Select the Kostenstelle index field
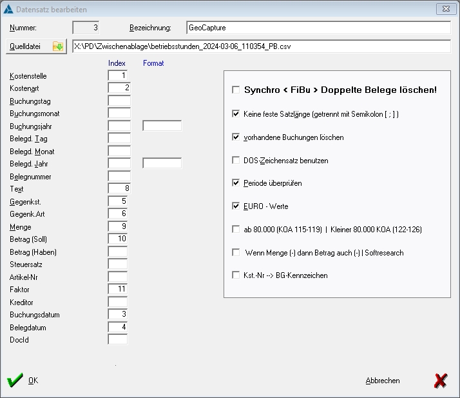Image resolution: width=460 pixels, height=398 pixels. [119, 76]
